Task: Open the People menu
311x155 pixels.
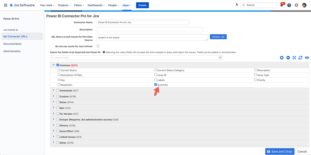Action: pos(113,5)
